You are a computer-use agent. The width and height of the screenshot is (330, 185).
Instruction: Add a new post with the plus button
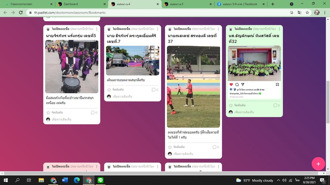[318, 164]
